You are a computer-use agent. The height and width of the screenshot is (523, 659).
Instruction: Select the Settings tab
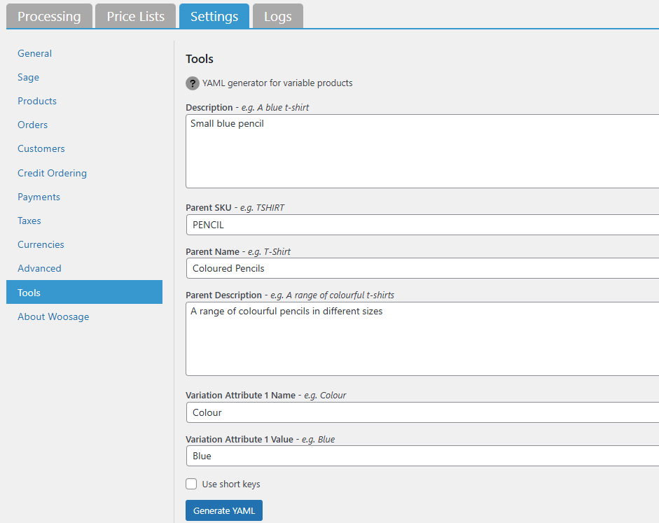point(214,16)
